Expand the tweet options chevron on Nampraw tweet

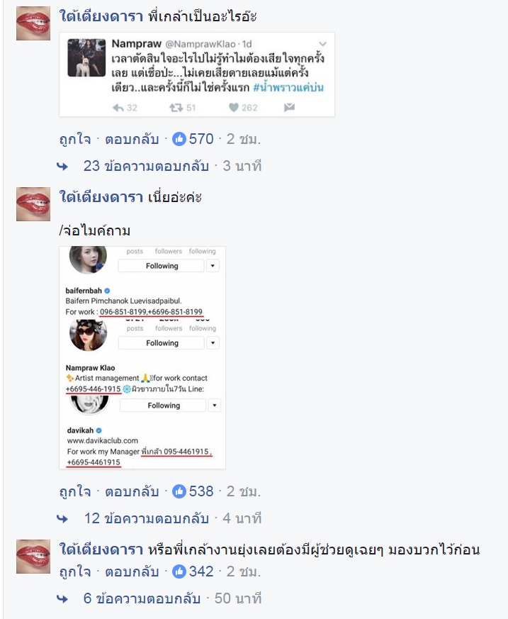tap(322, 44)
